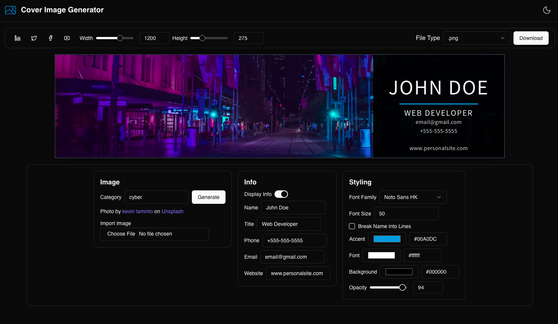Click the Height value field showing 275
The width and height of the screenshot is (558, 324).
point(249,38)
